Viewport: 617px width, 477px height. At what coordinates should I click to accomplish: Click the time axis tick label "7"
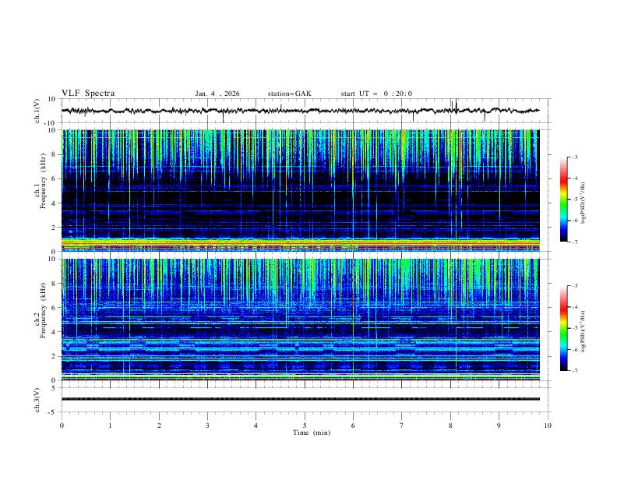[x=402, y=426]
